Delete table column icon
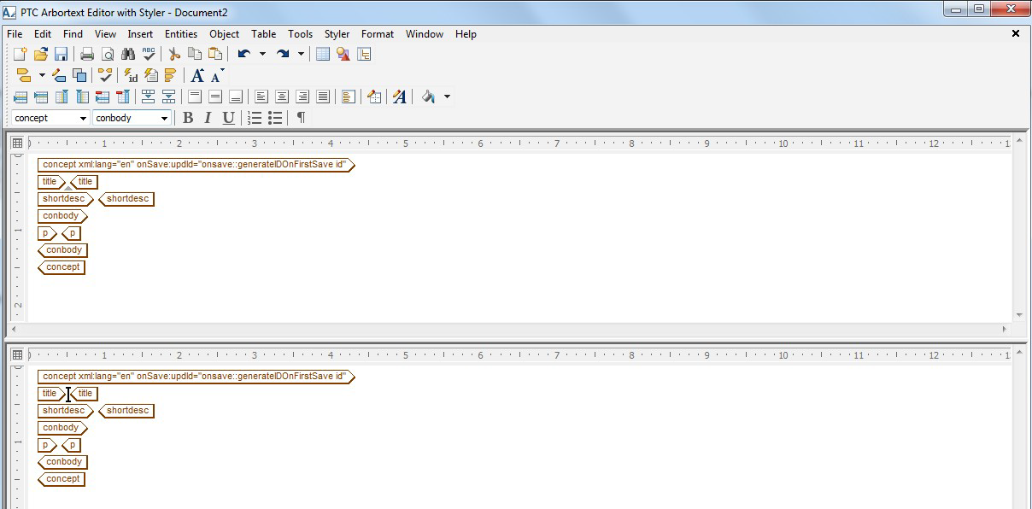Screen dimensions: 1032x509 click(123, 97)
